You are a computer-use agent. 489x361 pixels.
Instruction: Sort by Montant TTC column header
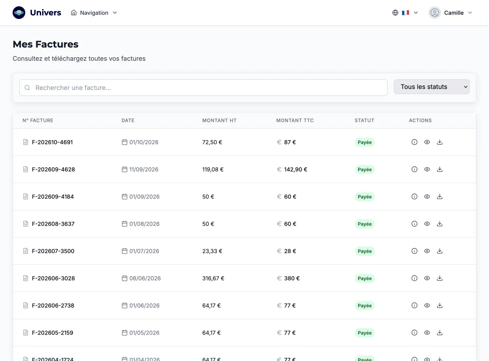click(x=295, y=120)
